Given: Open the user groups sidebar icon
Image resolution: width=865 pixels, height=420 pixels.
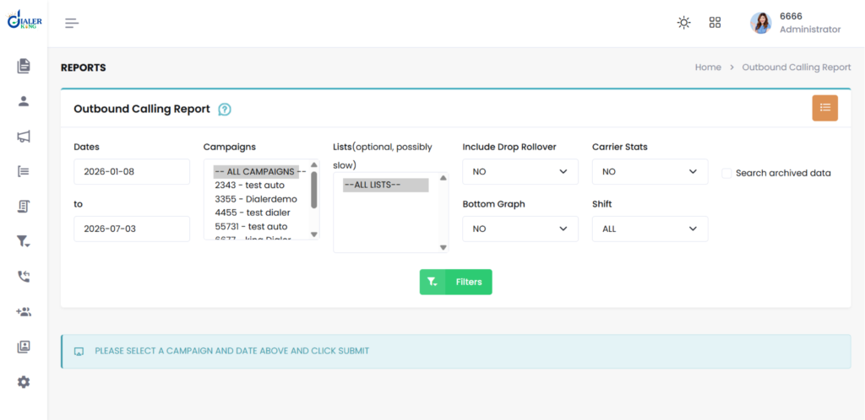Looking at the screenshot, I should (23, 311).
